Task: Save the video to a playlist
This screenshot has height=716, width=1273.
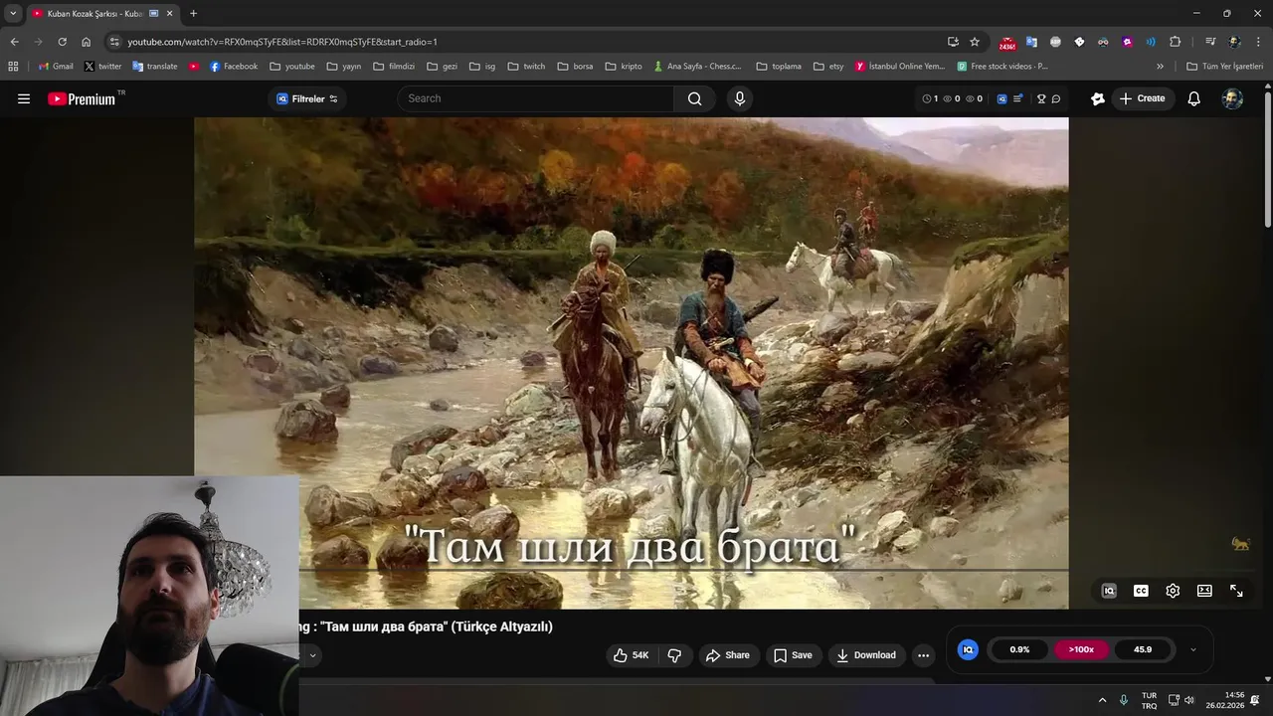Action: click(793, 655)
